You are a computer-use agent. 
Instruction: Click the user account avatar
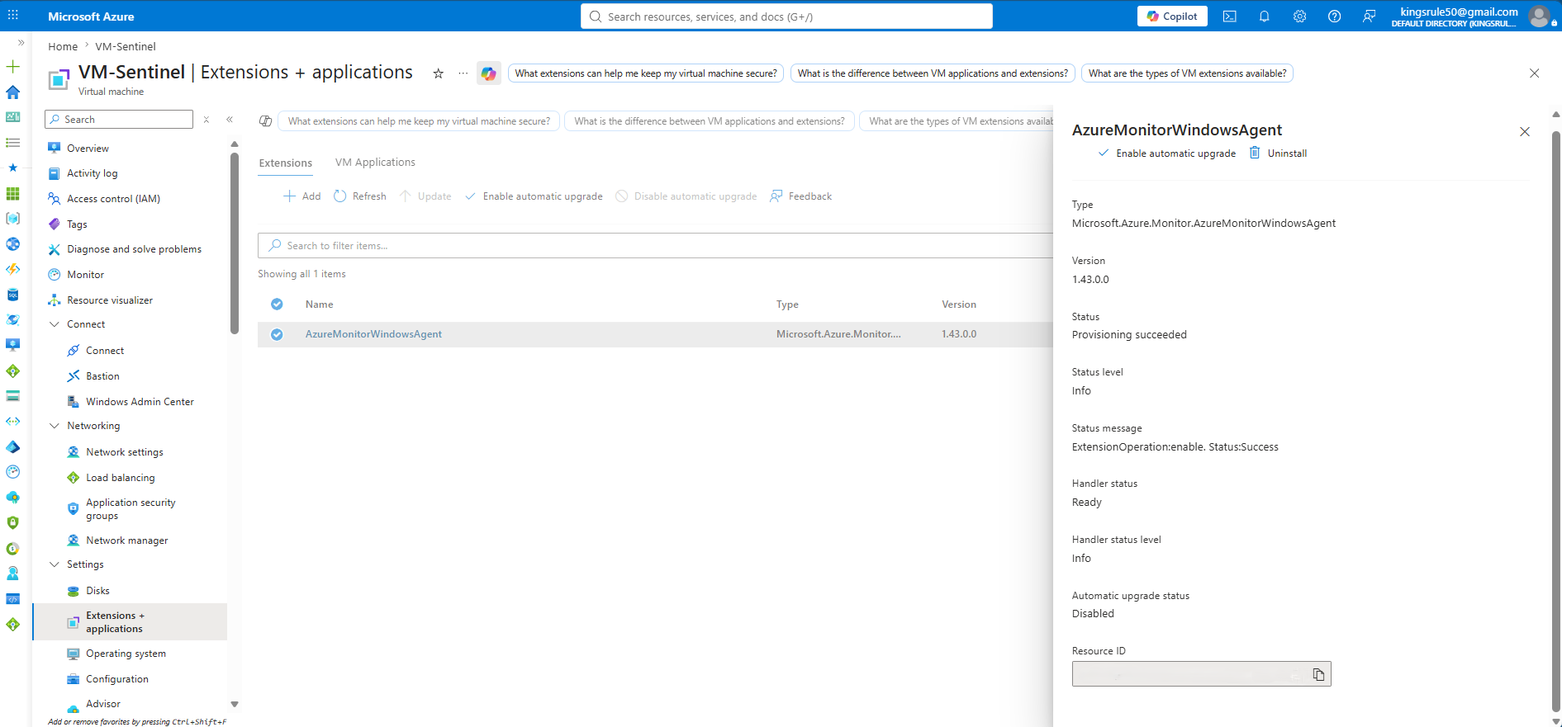click(1539, 17)
